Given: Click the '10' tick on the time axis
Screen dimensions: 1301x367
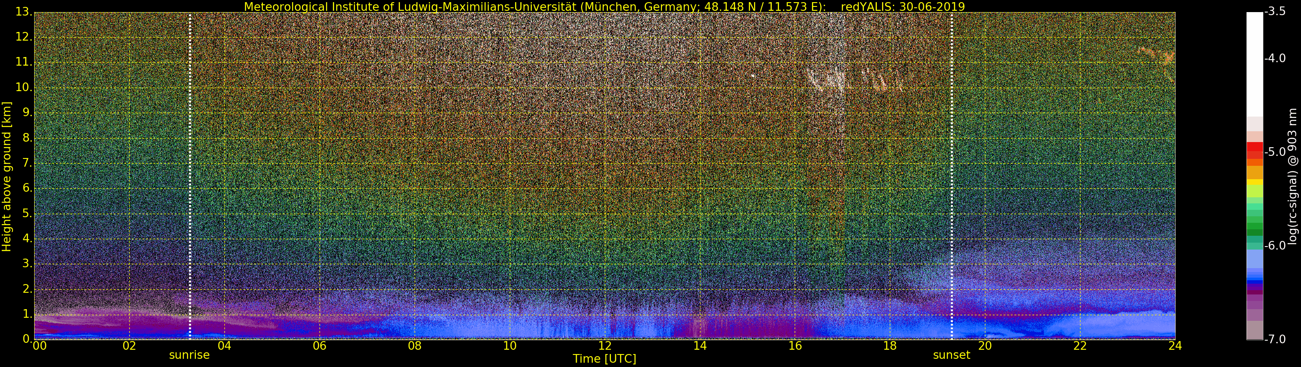Looking at the screenshot, I should [510, 345].
